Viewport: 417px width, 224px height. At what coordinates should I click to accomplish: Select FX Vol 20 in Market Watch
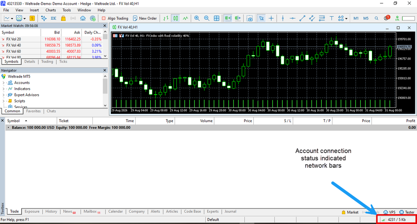click(51, 39)
